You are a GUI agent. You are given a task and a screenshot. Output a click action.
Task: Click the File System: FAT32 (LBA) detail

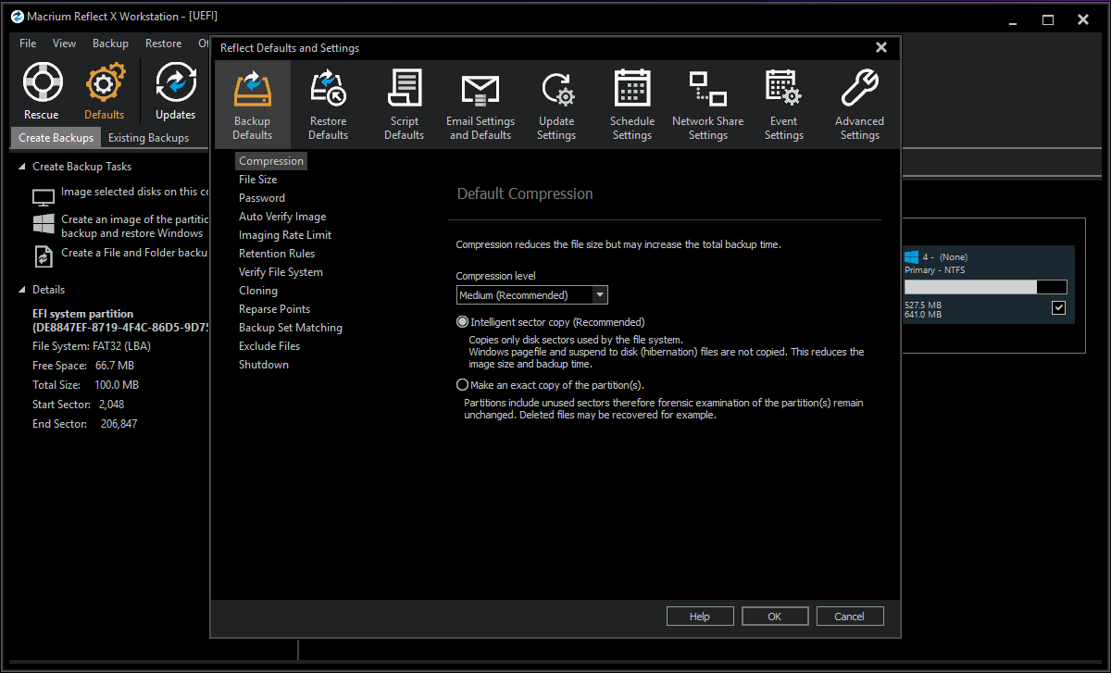pyautogui.click(x=92, y=346)
